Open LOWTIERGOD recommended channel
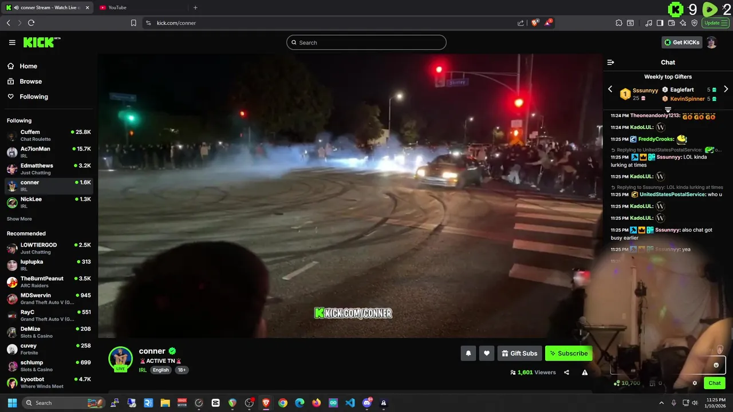This screenshot has width=733, height=412. [49, 248]
